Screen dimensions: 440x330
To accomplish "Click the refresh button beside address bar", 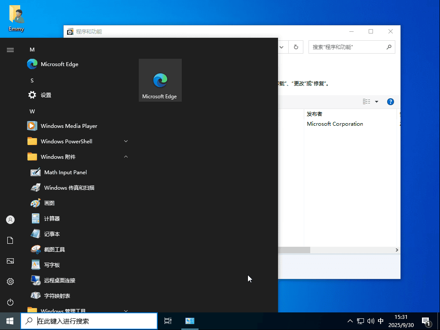I will [x=296, y=47].
